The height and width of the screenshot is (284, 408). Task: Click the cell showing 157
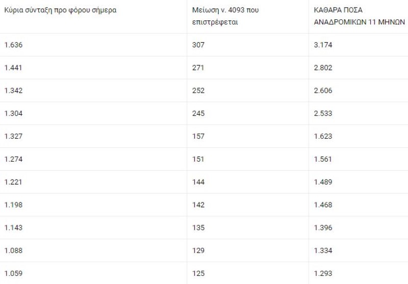tap(199, 136)
